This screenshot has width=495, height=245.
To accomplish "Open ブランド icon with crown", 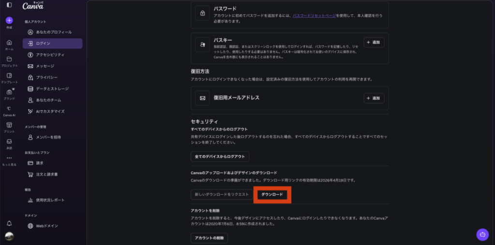I will tap(9, 92).
